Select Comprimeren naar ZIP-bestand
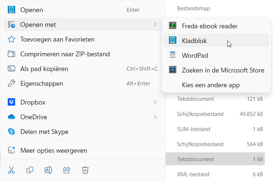Screen dimensions: 273x184 coord(83,54)
